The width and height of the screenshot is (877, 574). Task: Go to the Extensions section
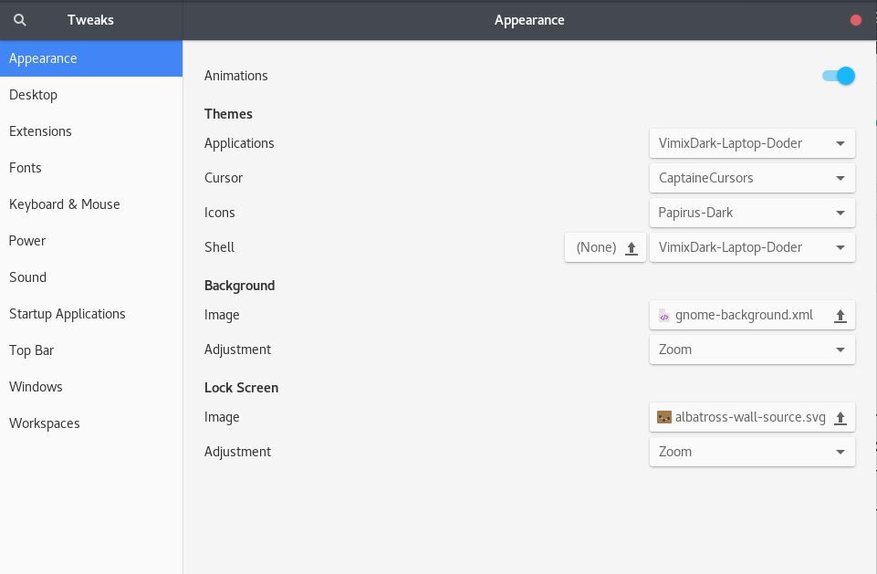click(x=40, y=131)
